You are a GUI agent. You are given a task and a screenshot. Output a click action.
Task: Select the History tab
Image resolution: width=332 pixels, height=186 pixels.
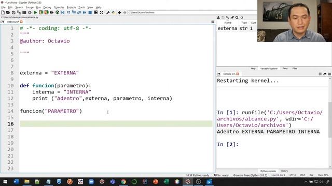coord(284,171)
